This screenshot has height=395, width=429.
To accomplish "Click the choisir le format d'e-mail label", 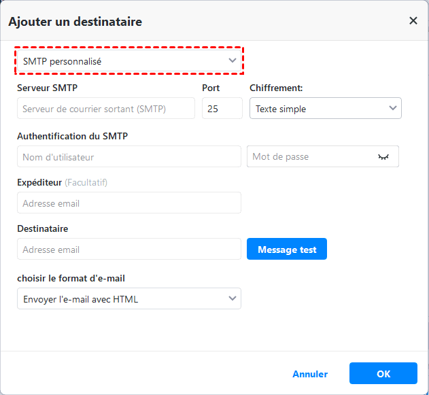I will coord(71,277).
